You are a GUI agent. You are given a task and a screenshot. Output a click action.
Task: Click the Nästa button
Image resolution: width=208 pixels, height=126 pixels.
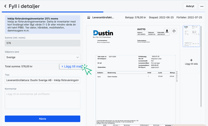[x=42, y=119]
